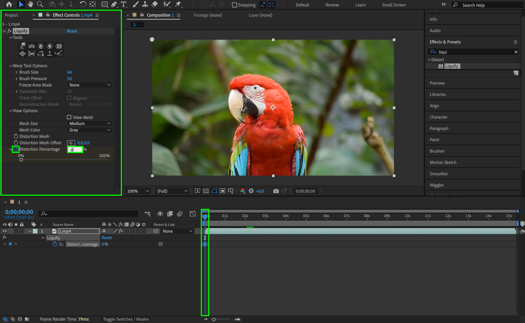Screen dimensions: 525x323
Task: Take a snapshot with camera icon
Action: 276,191
